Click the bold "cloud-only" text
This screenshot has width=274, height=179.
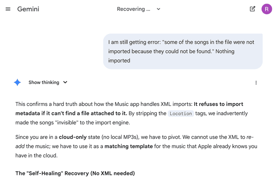73,137
